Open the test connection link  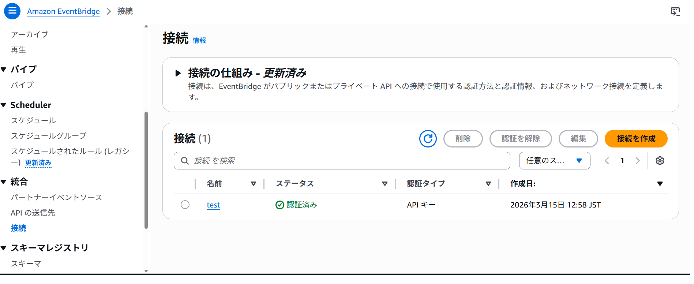pos(213,205)
